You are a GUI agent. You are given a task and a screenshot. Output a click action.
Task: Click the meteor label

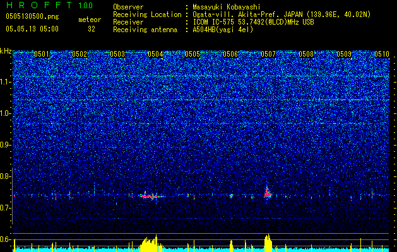90,20
